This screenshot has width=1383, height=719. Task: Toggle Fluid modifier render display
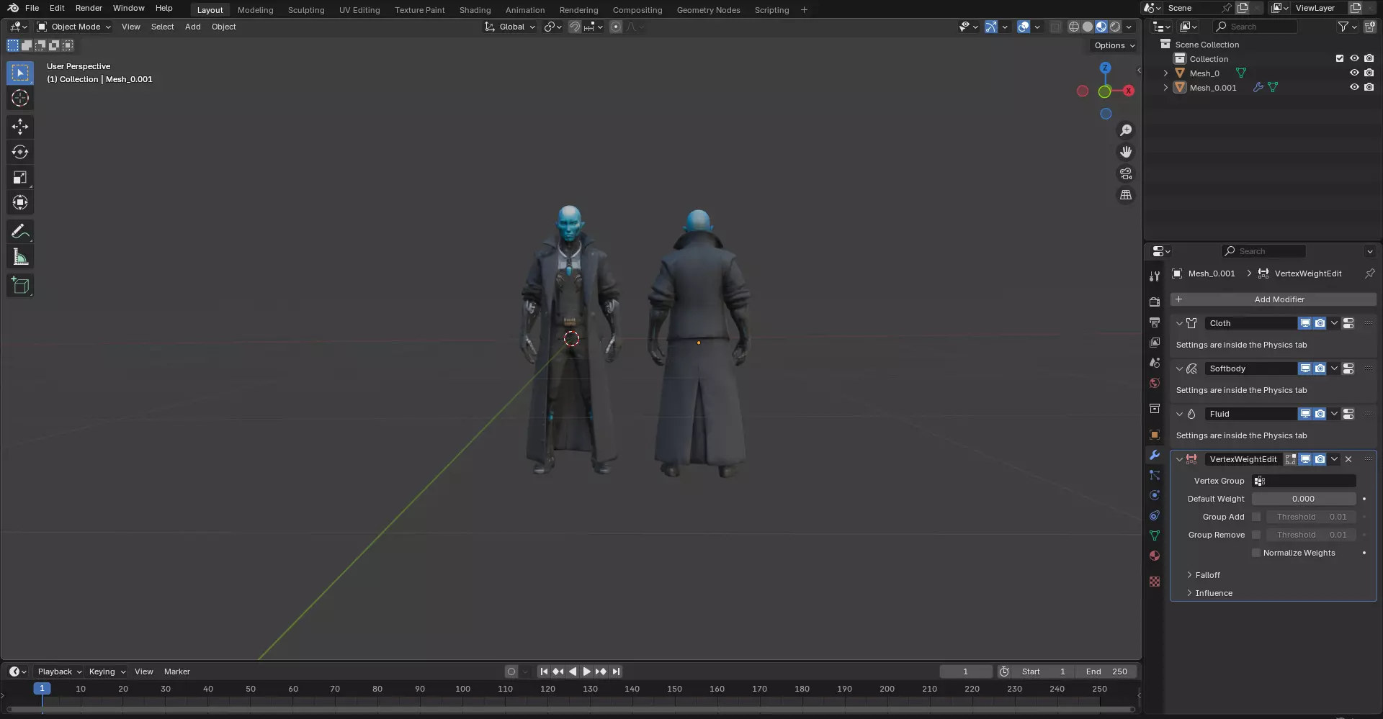(1320, 414)
